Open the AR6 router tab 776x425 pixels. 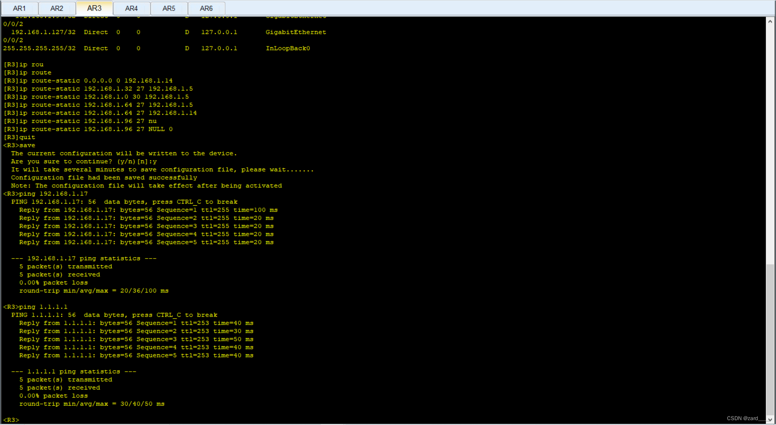[x=206, y=8]
